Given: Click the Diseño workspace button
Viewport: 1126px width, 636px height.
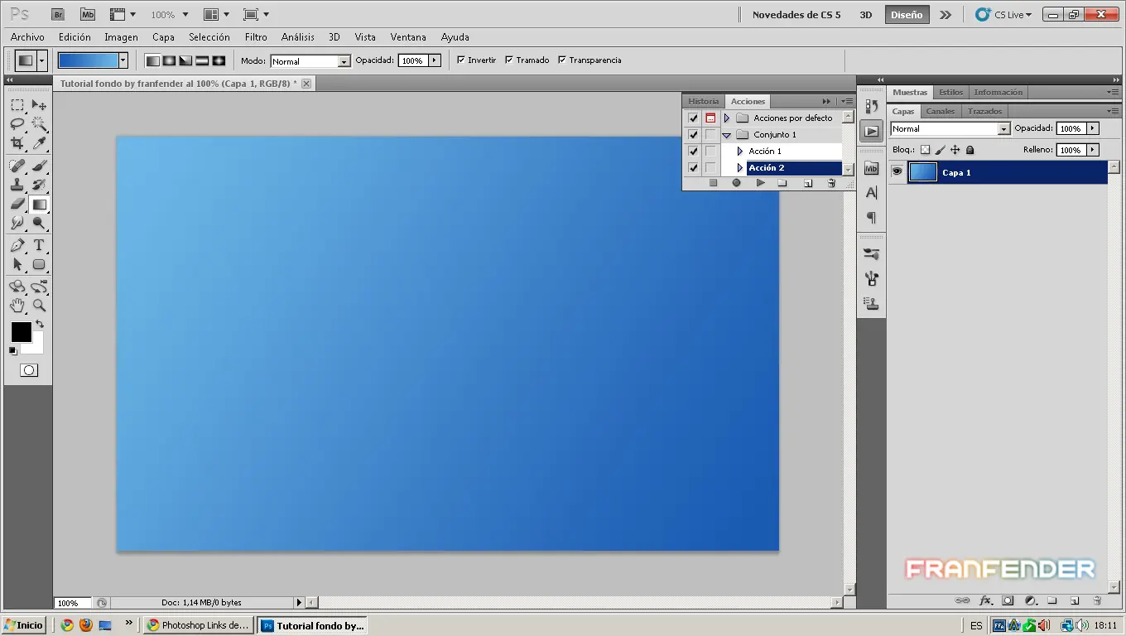Looking at the screenshot, I should (907, 14).
